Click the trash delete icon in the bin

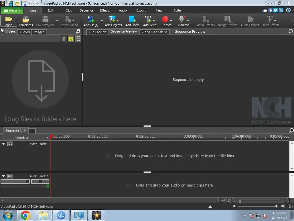tap(64, 39)
